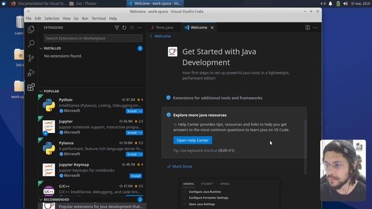Install the Pylance extension
This screenshot has height=209, width=372.
(132, 154)
